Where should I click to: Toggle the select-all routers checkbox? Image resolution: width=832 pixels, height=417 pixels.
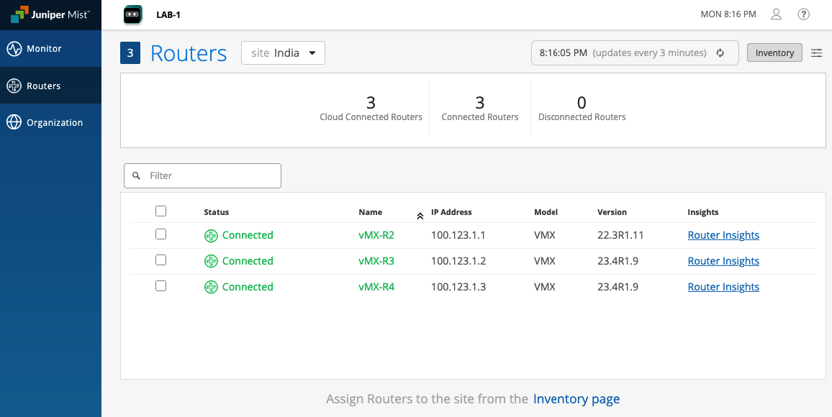click(x=161, y=211)
